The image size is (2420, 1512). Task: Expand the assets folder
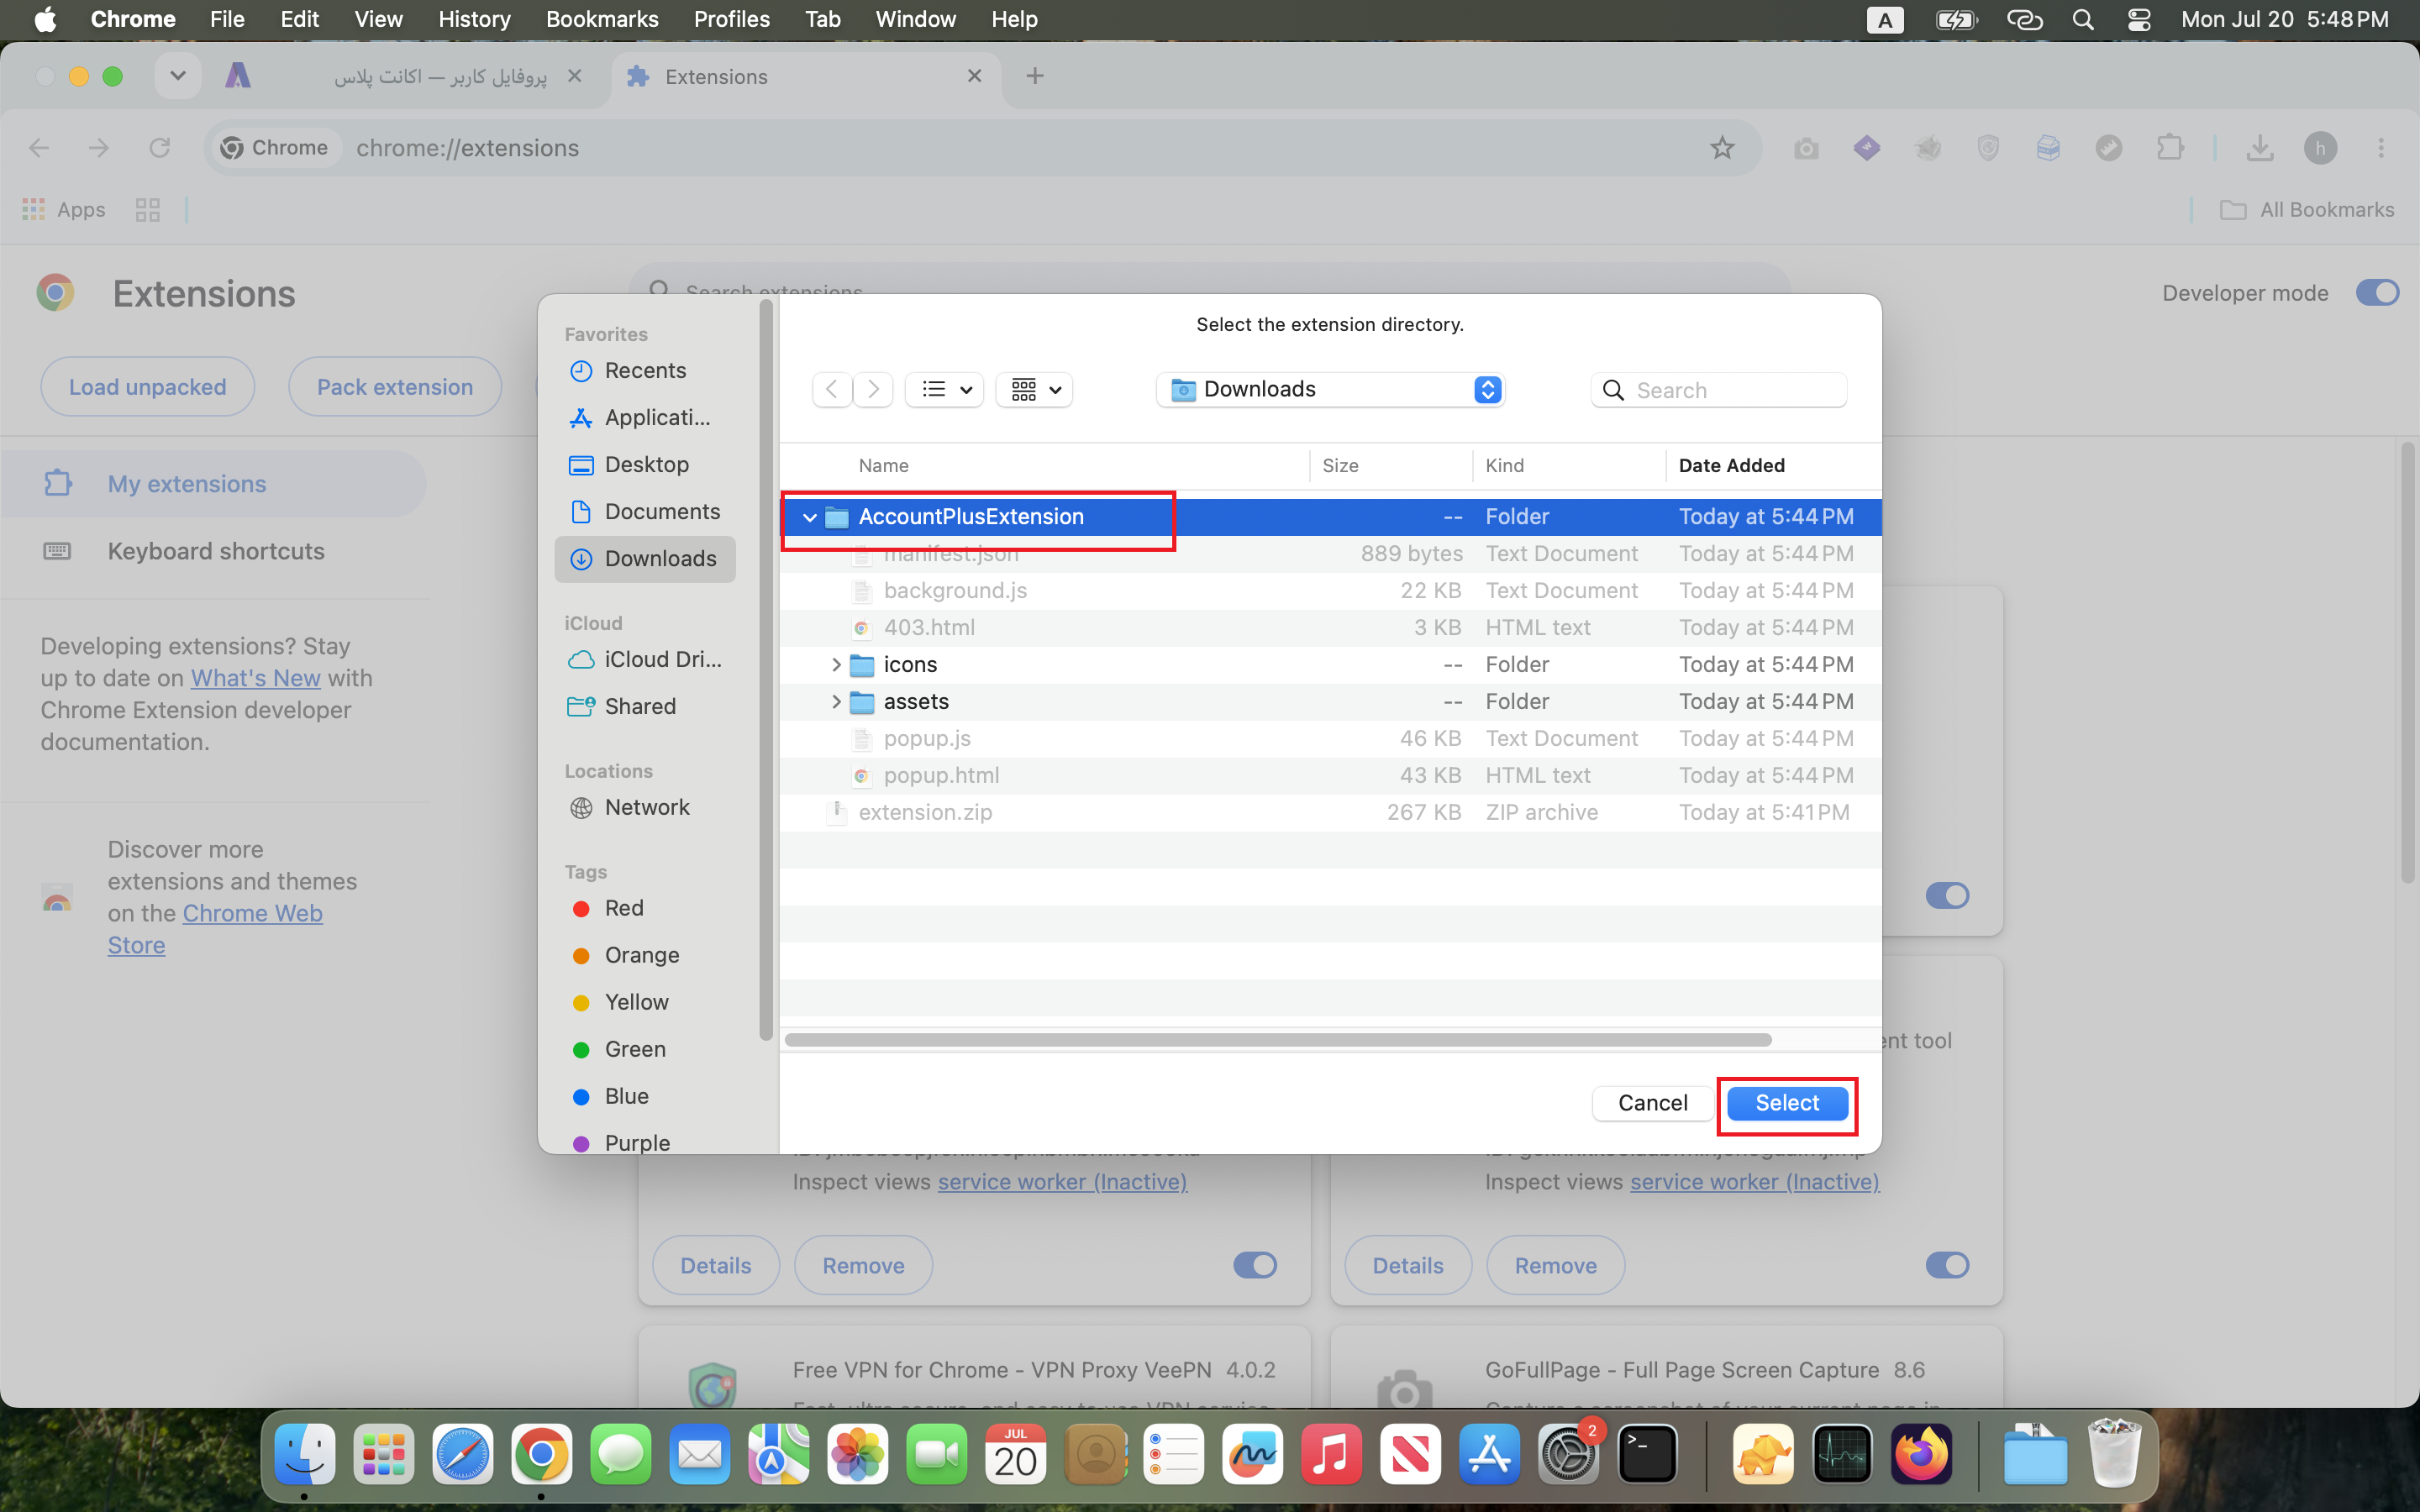[x=836, y=702]
